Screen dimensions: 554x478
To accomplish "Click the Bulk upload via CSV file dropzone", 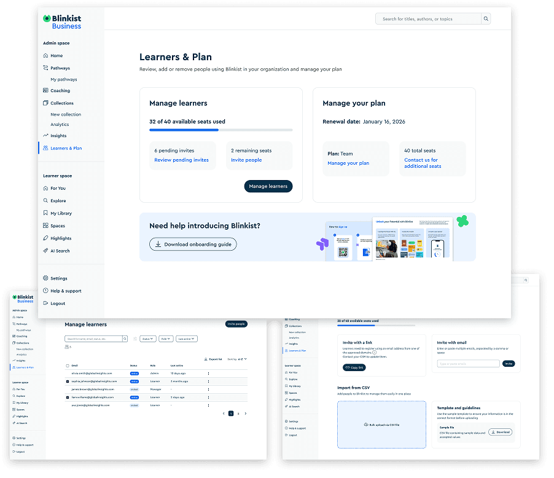I will point(381,425).
